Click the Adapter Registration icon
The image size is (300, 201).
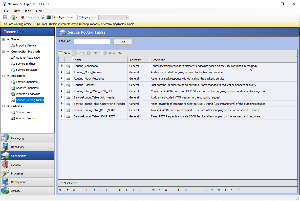coord(13,58)
